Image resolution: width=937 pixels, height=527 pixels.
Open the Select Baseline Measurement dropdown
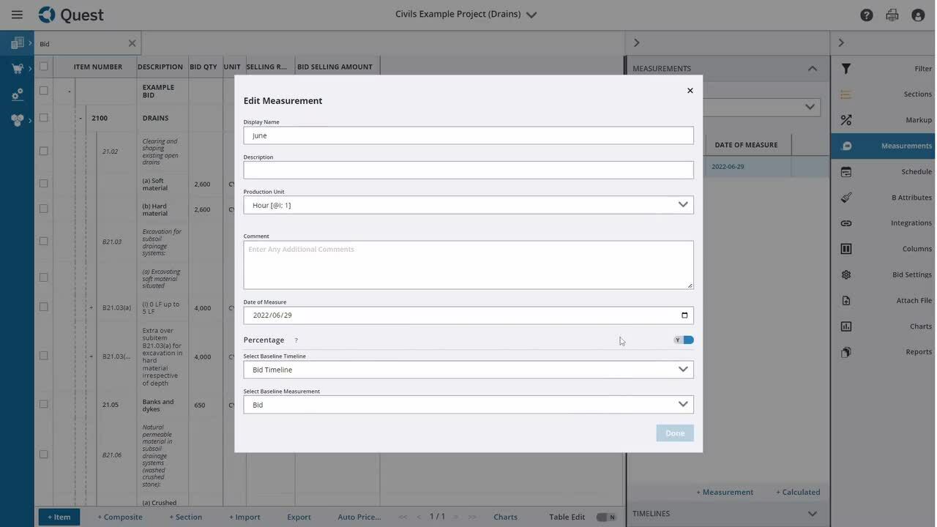pos(468,405)
